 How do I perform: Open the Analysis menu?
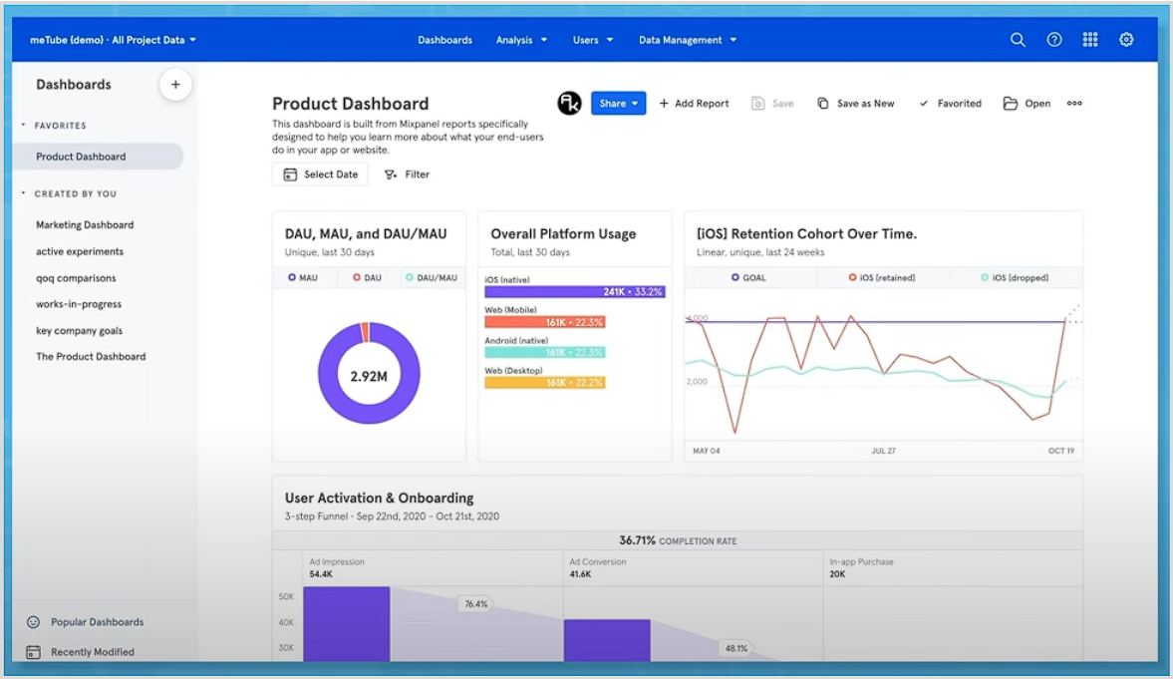coord(521,40)
